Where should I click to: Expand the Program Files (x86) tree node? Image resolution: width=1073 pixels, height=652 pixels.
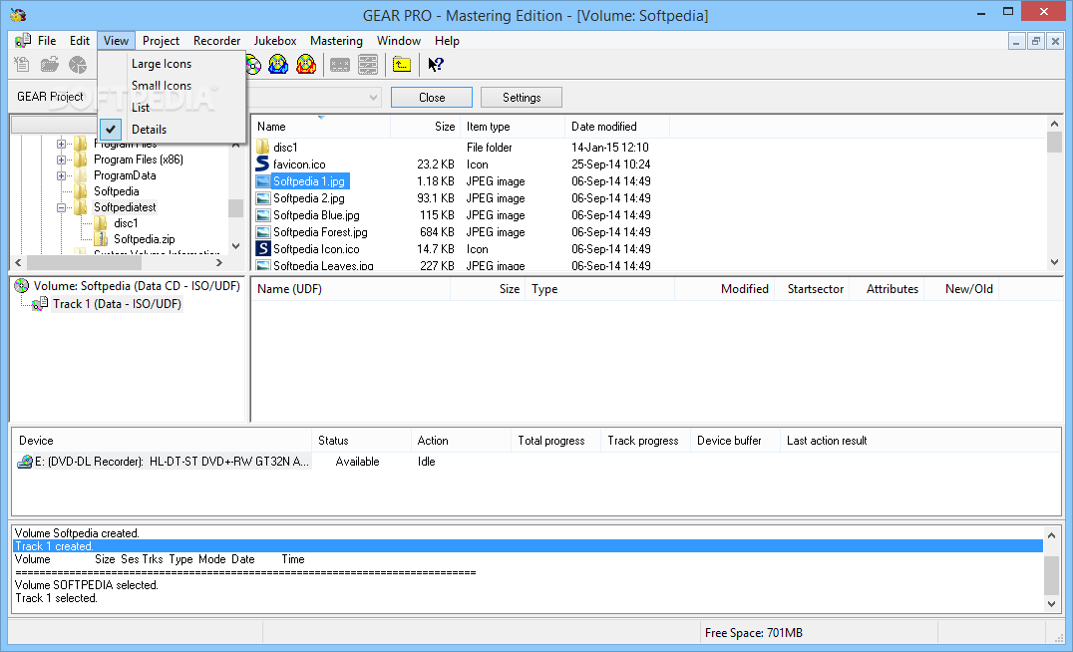(x=61, y=160)
